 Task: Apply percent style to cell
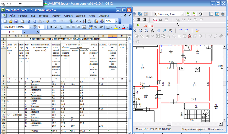[96, 27]
